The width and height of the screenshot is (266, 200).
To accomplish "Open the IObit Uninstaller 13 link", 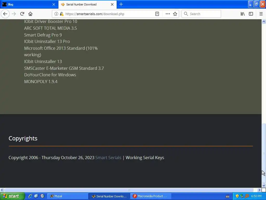I will coord(43,61).
